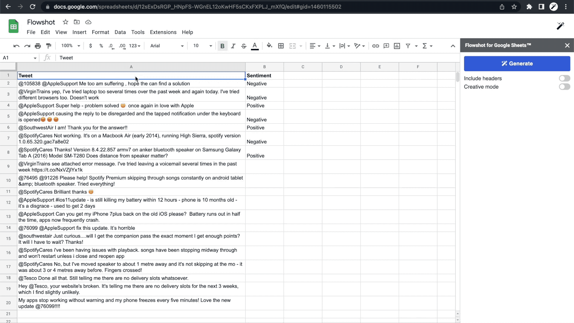The height and width of the screenshot is (323, 574).
Task: Click the Format as currency button
Action: click(90, 46)
